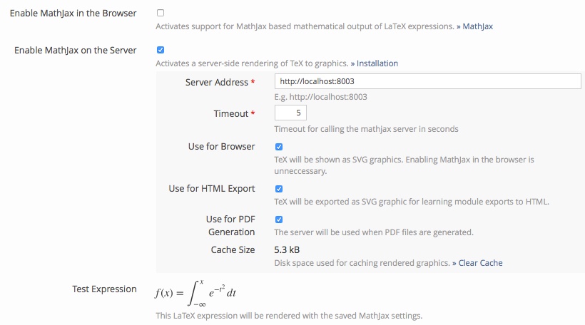Click the 'Use for HTML Export' label text

(211, 189)
